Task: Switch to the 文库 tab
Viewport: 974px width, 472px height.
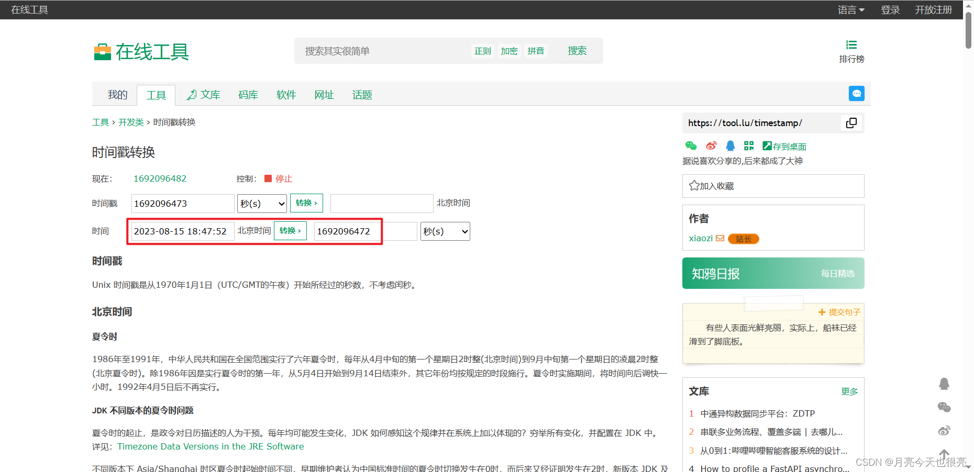Action: (x=203, y=95)
